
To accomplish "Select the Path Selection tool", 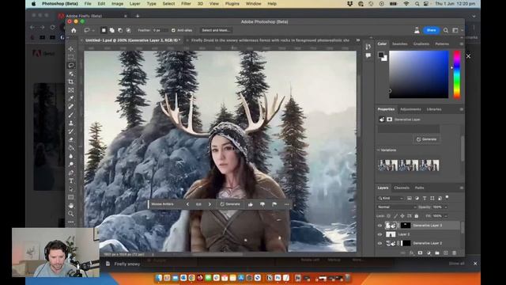I will (71, 189).
